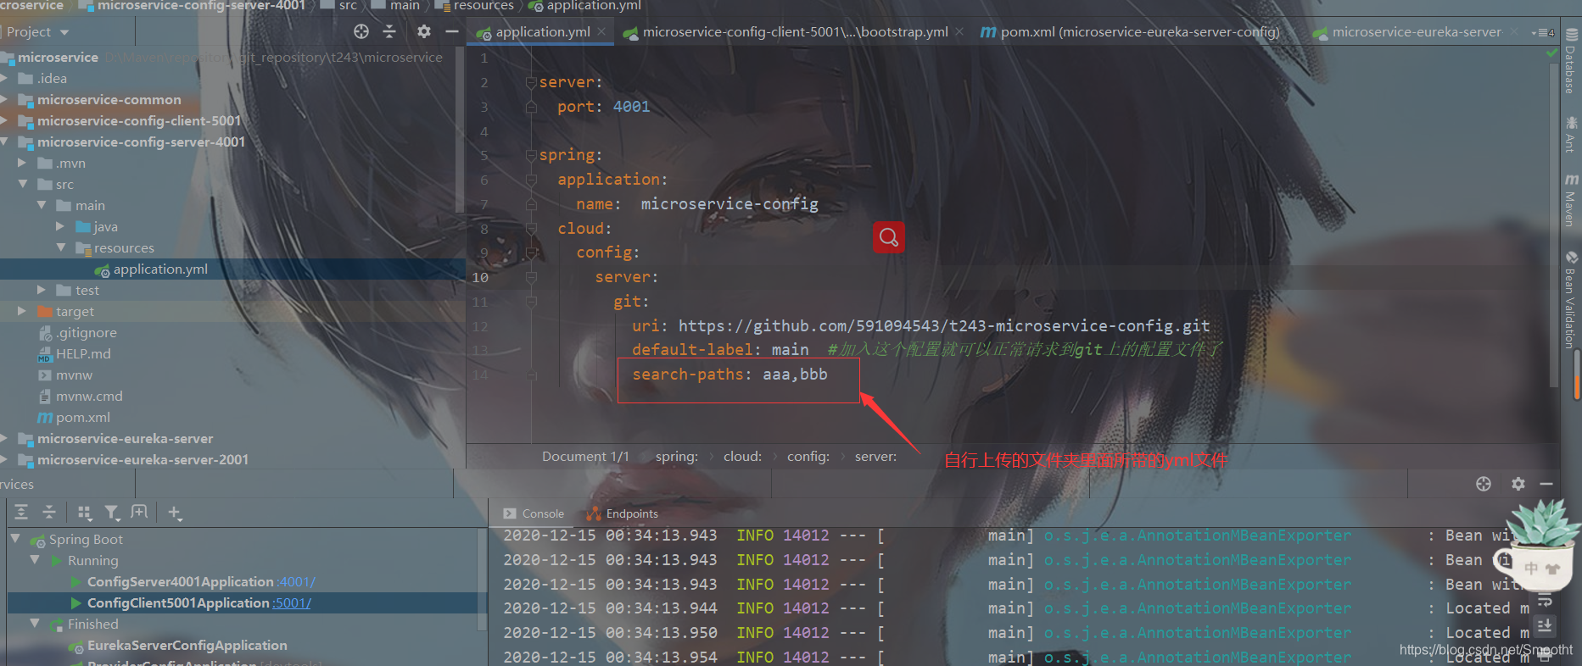
Task: Click Expand All in Services toolbar
Action: [x=21, y=512]
